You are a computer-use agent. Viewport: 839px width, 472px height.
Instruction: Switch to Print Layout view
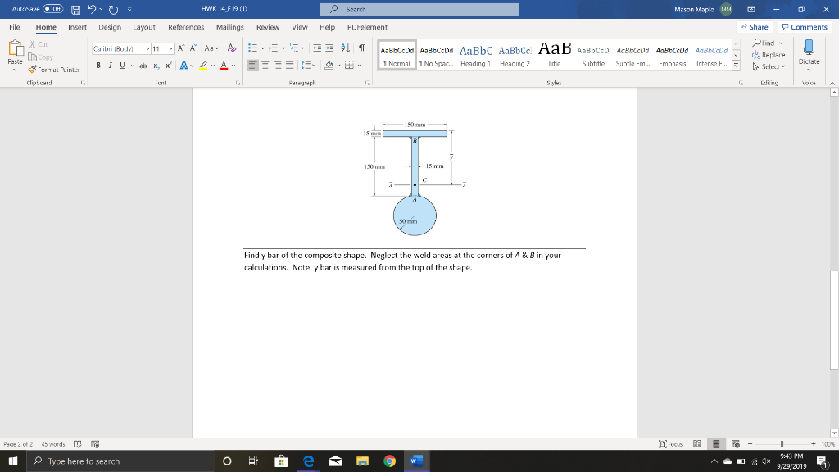[716, 445]
